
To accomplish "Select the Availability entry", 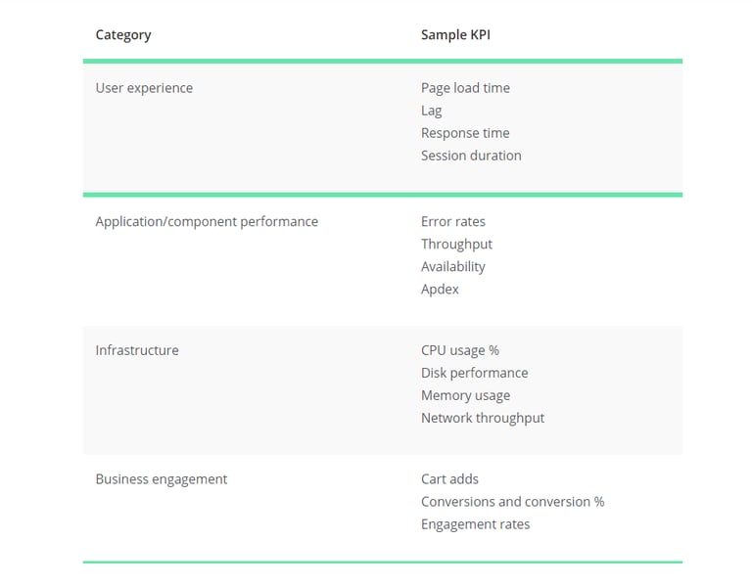I will [453, 267].
